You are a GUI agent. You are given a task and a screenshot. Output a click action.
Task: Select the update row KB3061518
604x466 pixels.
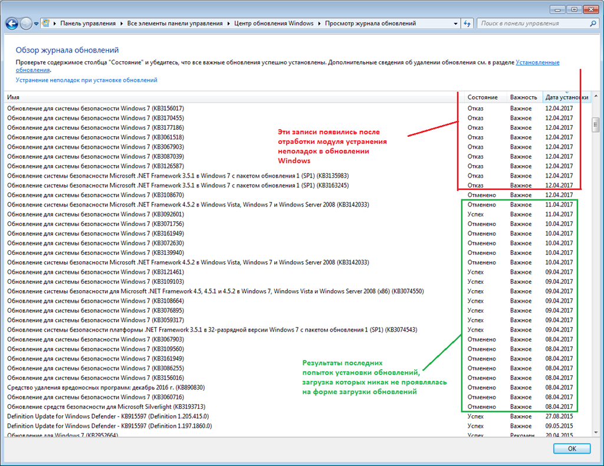pyautogui.click(x=297, y=137)
